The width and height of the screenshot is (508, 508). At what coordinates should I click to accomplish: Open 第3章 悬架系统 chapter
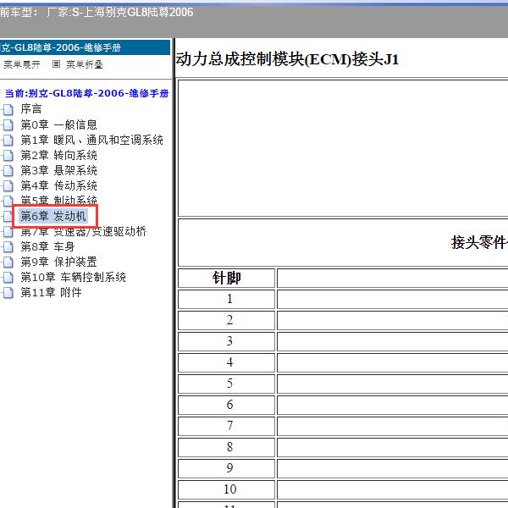(58, 170)
